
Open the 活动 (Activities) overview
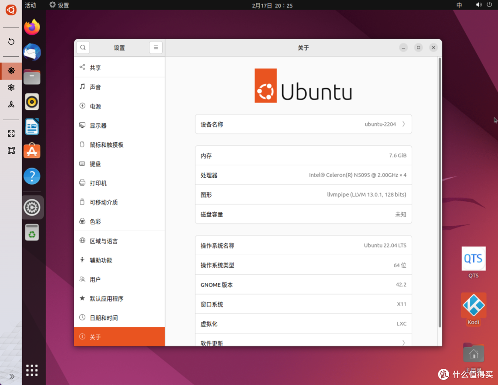(x=30, y=5)
